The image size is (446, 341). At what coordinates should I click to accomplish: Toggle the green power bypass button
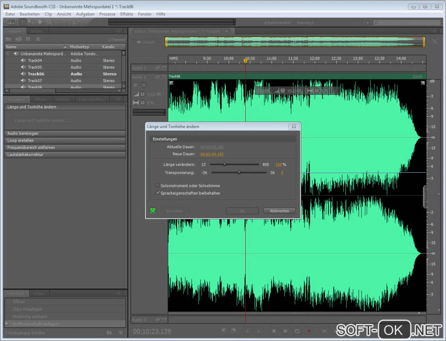[152, 211]
